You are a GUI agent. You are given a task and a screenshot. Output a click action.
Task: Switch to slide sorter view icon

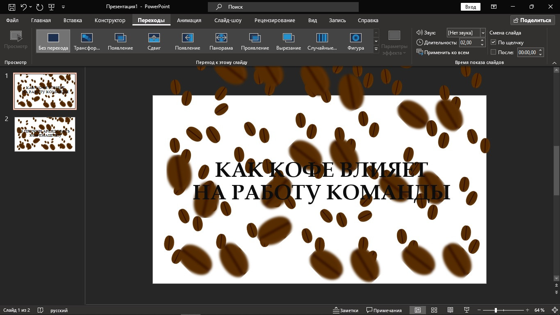pyautogui.click(x=434, y=310)
